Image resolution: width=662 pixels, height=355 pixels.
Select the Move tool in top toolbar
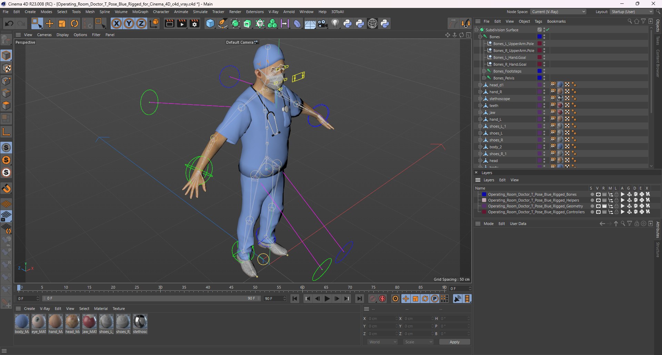tap(50, 23)
